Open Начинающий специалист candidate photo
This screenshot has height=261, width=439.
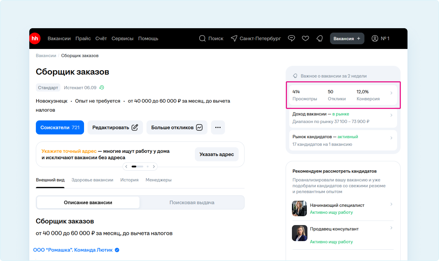tap(299, 208)
